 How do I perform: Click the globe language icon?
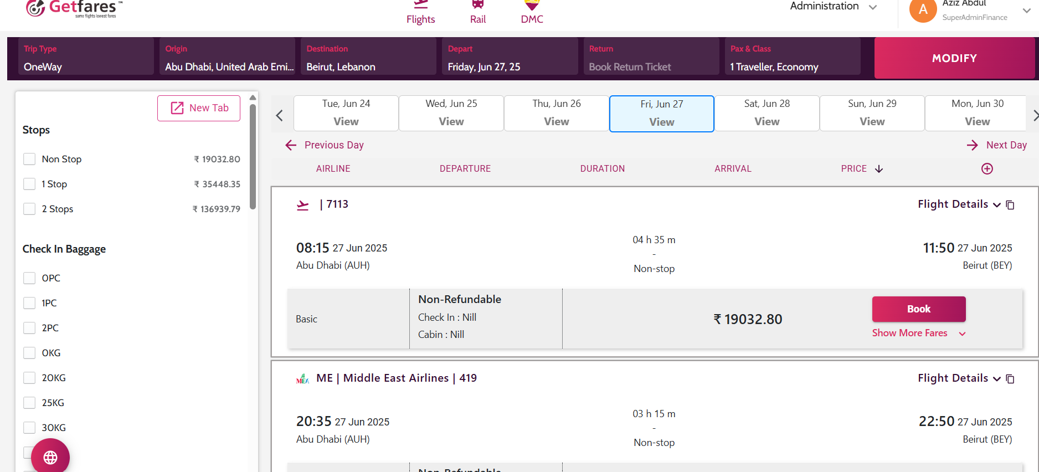[x=50, y=457]
